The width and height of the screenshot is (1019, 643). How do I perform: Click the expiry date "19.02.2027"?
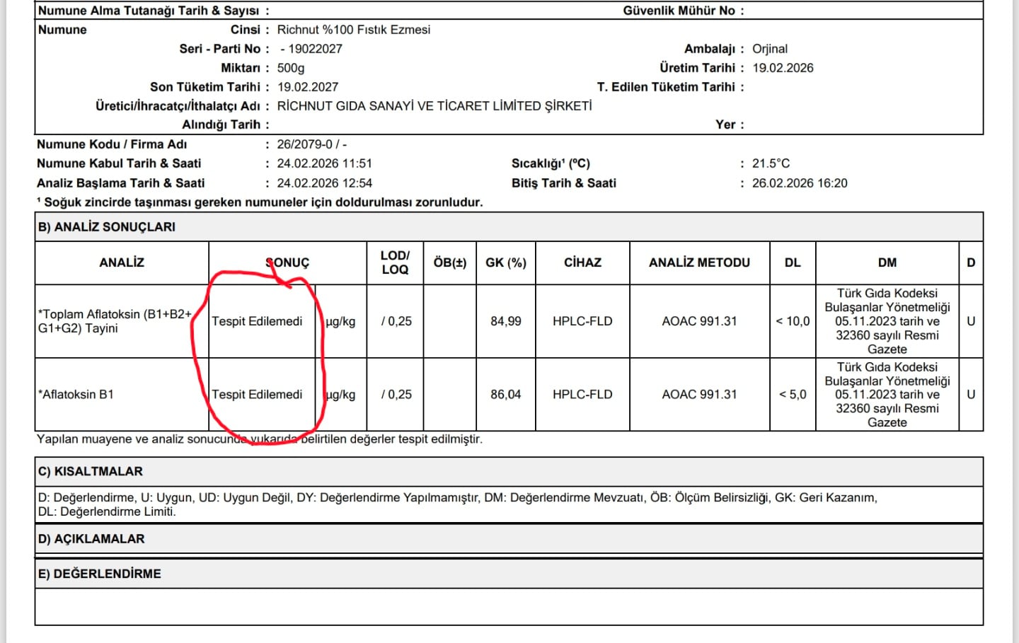pyautogui.click(x=308, y=87)
